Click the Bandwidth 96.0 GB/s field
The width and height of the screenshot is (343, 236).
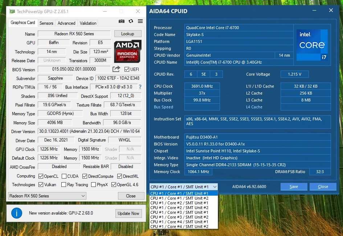click(122, 123)
